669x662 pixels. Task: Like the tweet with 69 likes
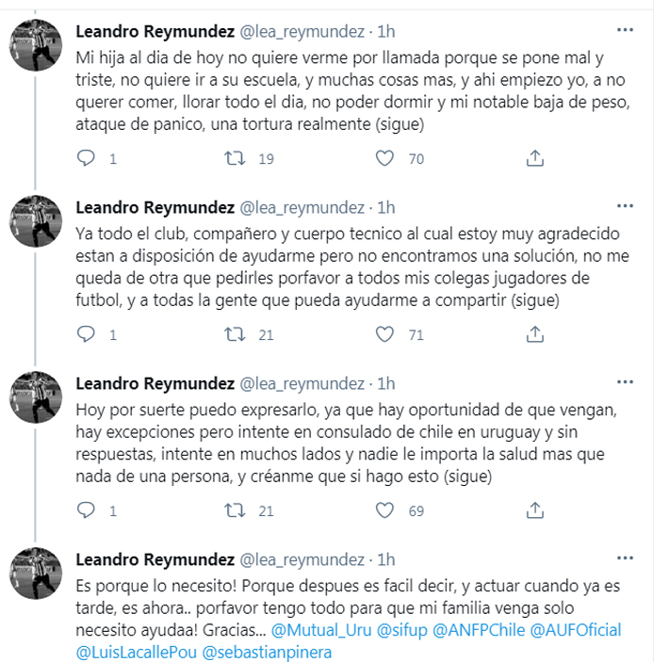384,510
